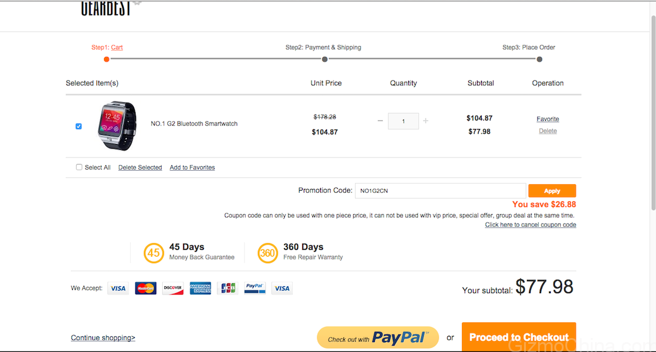Click the 360 Days warranty badge

pos(267,253)
